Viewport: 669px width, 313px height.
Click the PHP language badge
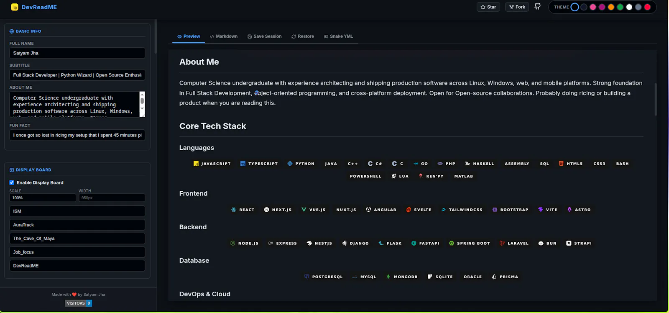[x=446, y=164]
